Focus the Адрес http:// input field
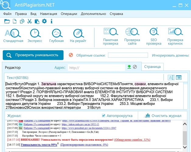The height and width of the screenshot is (152, 191). [x=96, y=67]
